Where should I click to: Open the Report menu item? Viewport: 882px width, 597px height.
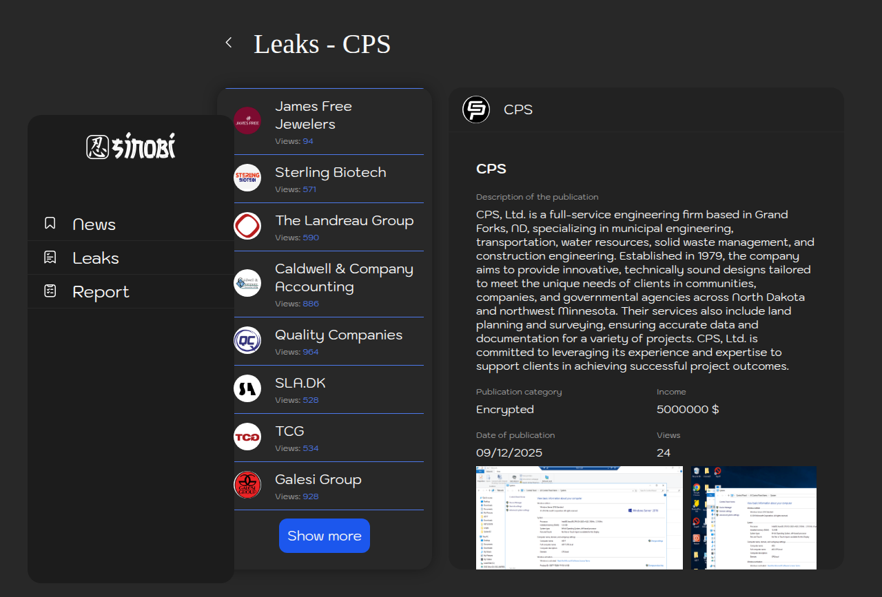pyautogui.click(x=101, y=292)
